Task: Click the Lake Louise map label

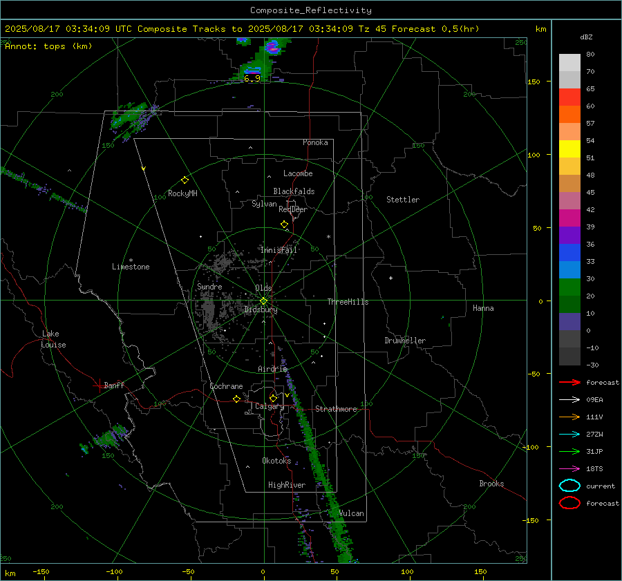Action: point(53,339)
